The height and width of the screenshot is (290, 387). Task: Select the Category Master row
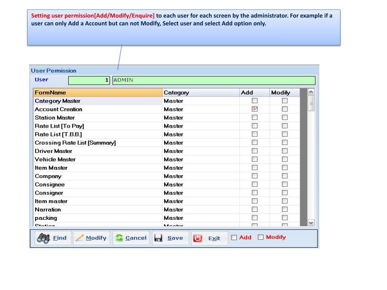167,101
